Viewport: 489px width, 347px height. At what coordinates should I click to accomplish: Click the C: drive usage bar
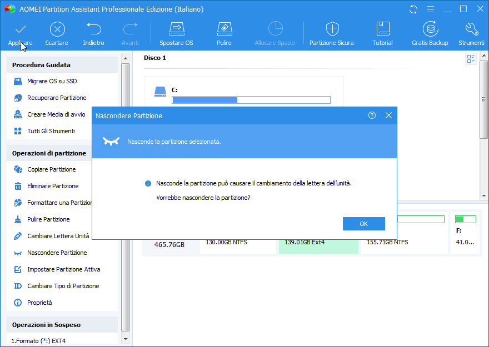[251, 100]
